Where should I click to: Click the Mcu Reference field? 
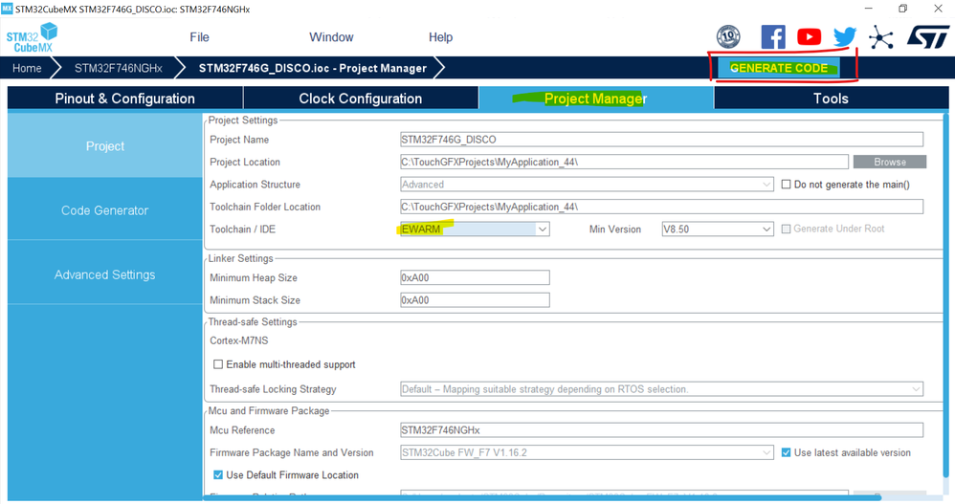click(x=661, y=429)
